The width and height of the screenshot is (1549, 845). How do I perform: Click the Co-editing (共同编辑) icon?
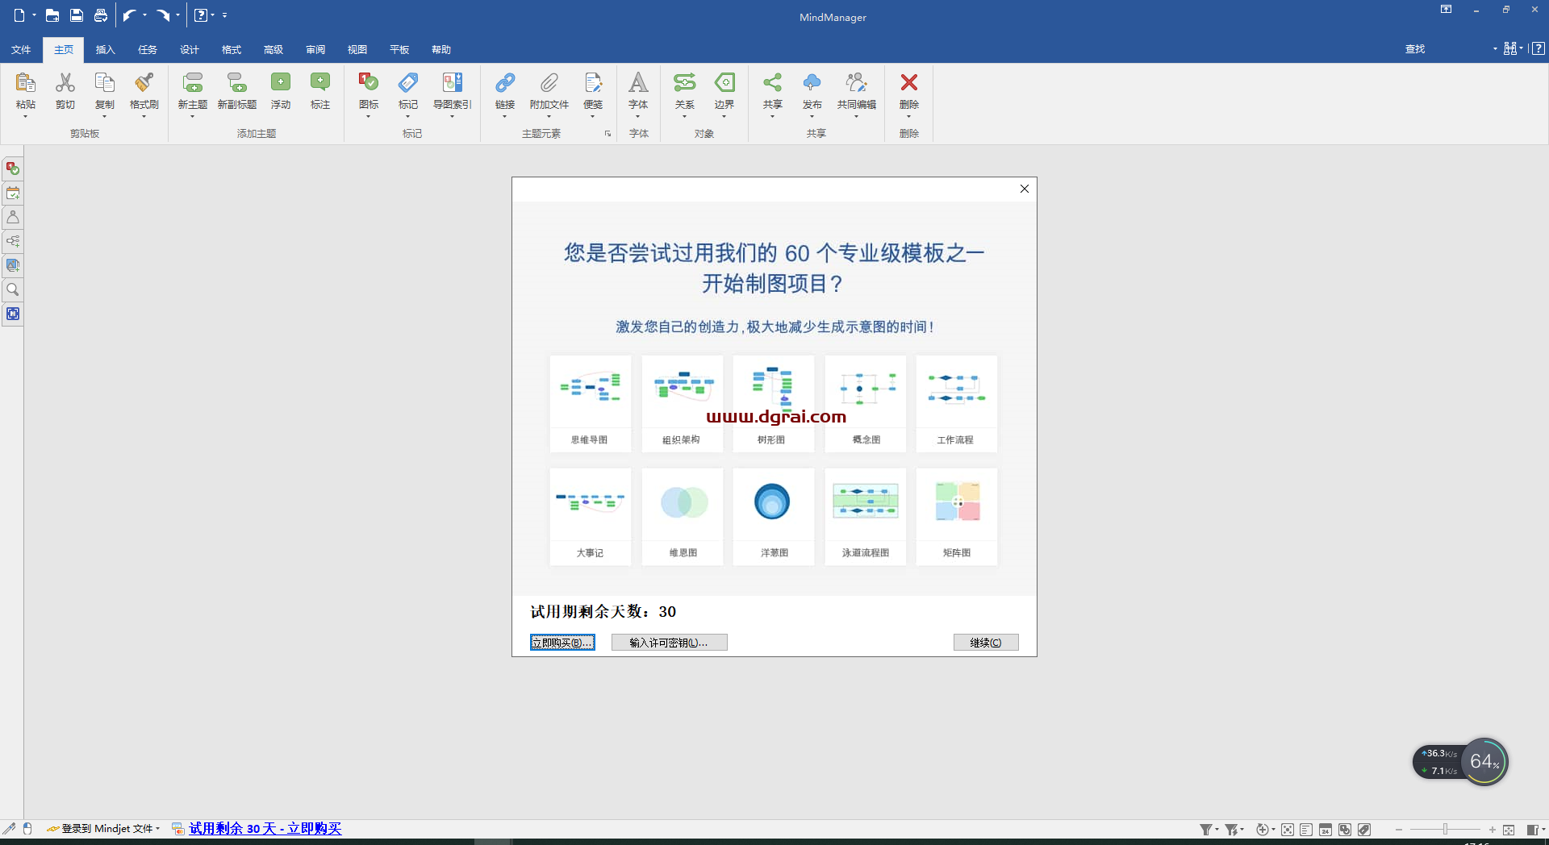point(857,82)
